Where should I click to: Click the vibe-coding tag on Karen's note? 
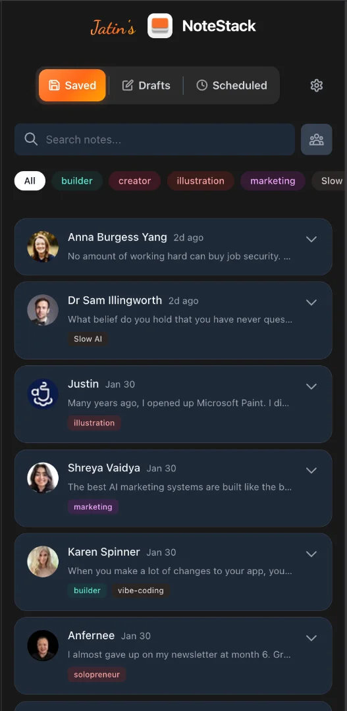click(x=141, y=591)
